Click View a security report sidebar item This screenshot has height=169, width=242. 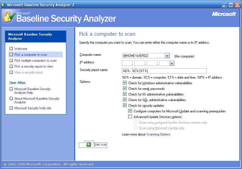tap(29, 72)
